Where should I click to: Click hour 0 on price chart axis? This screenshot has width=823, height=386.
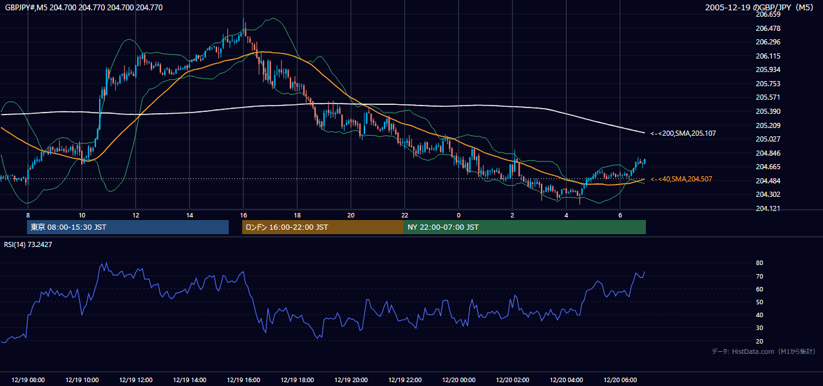(x=459, y=215)
